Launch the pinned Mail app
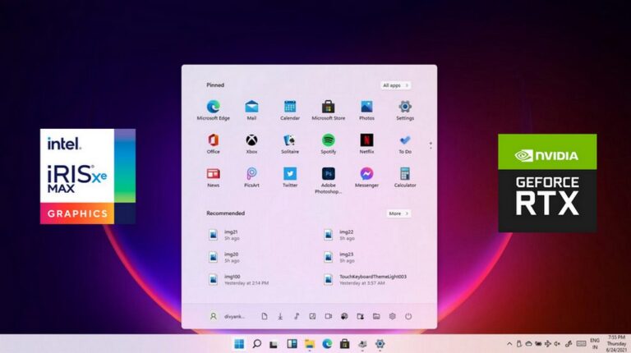631x353 pixels. pyautogui.click(x=251, y=110)
